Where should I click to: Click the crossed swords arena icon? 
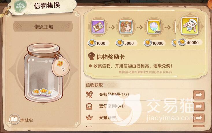pyautogui.click(x=89, y=95)
